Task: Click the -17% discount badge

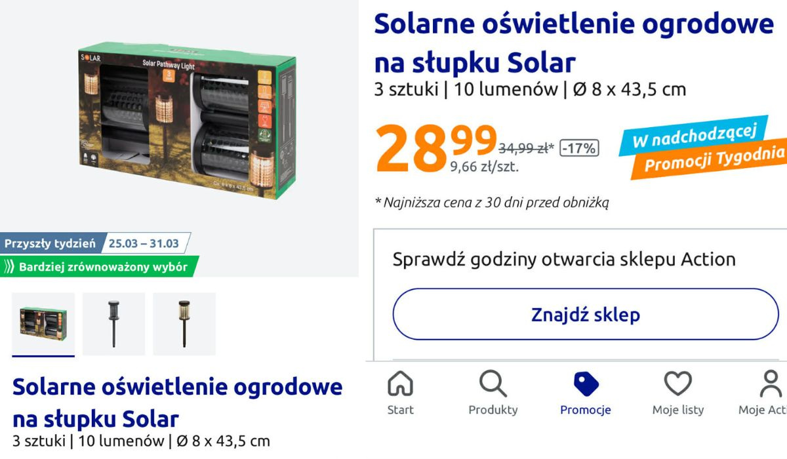Action: coord(579,149)
